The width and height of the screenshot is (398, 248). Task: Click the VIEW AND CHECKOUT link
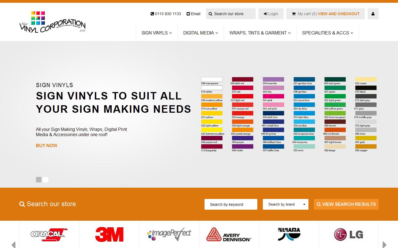tap(338, 14)
